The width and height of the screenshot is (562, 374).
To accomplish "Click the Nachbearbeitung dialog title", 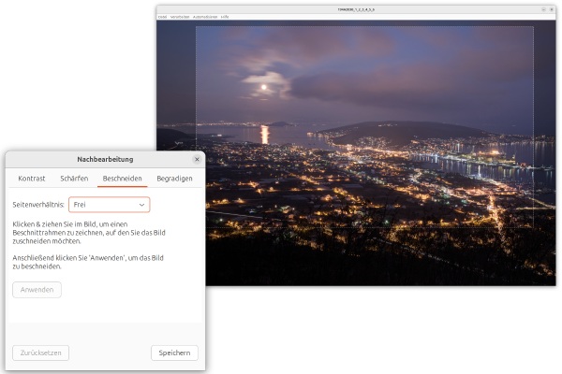I will [105, 159].
